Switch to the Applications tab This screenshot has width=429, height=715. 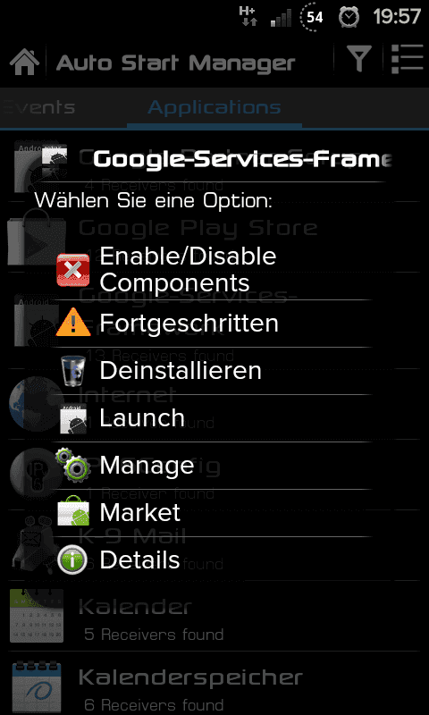(214, 107)
